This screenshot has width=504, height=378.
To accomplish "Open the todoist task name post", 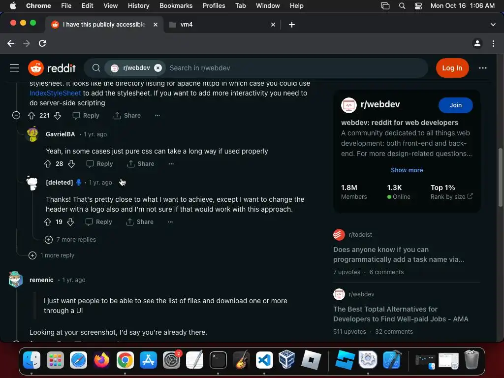I will tap(399, 254).
